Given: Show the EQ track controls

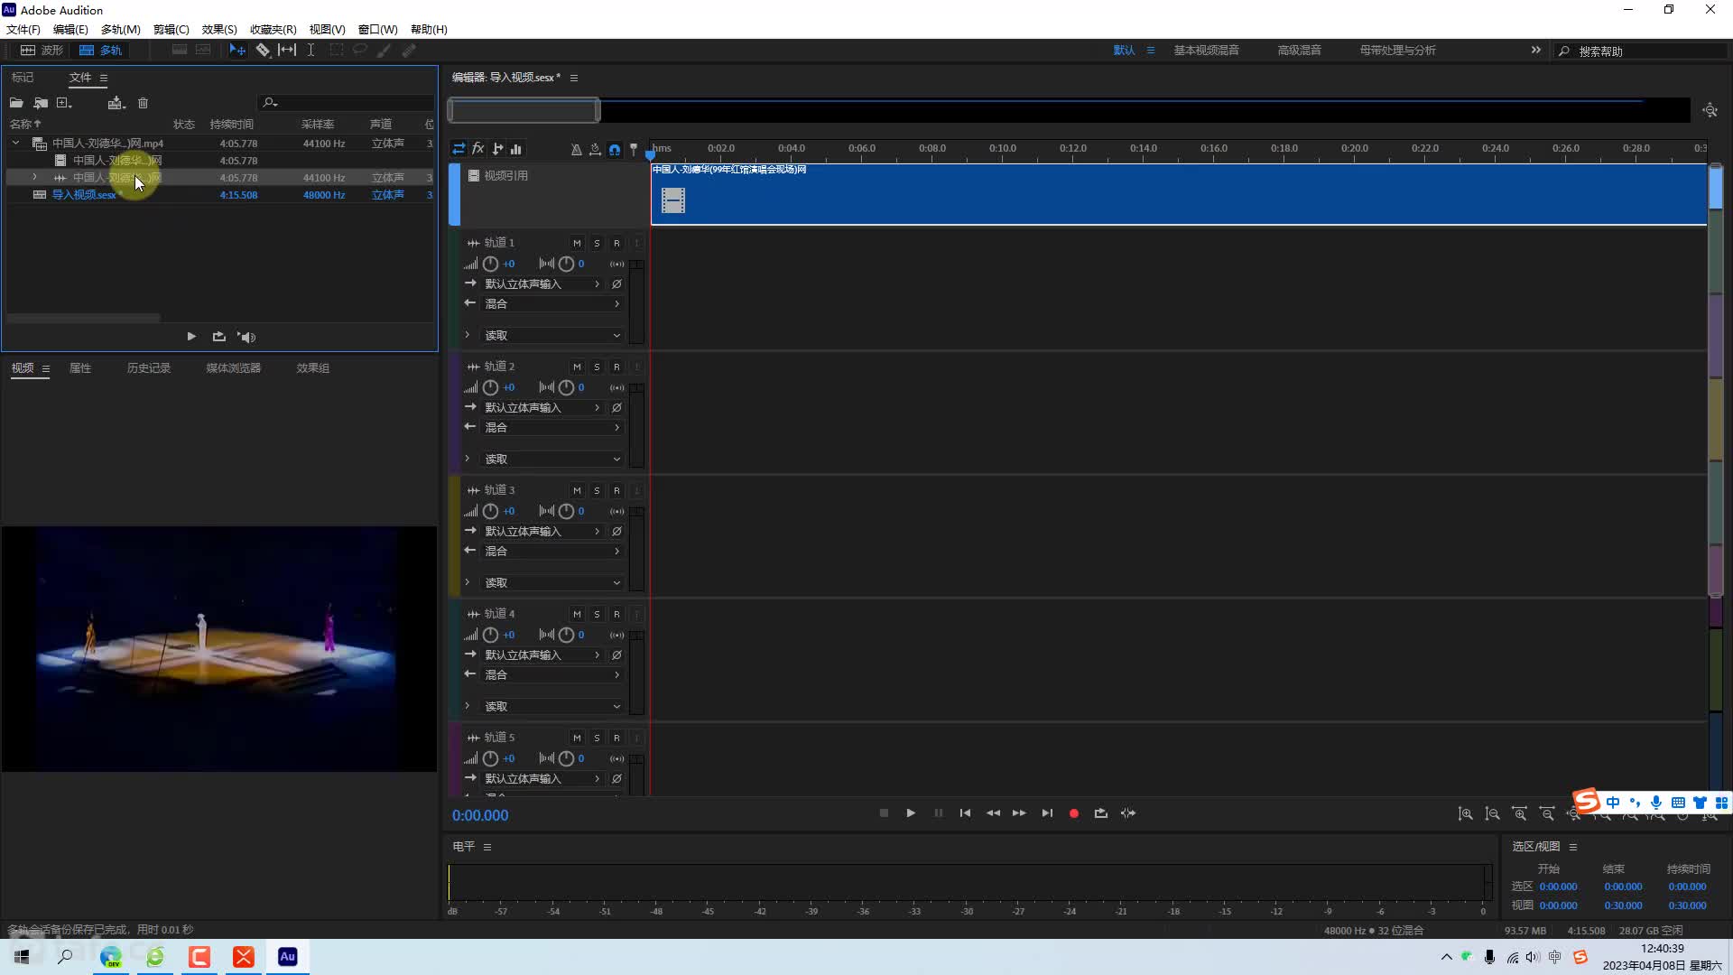Looking at the screenshot, I should pyautogui.click(x=516, y=149).
